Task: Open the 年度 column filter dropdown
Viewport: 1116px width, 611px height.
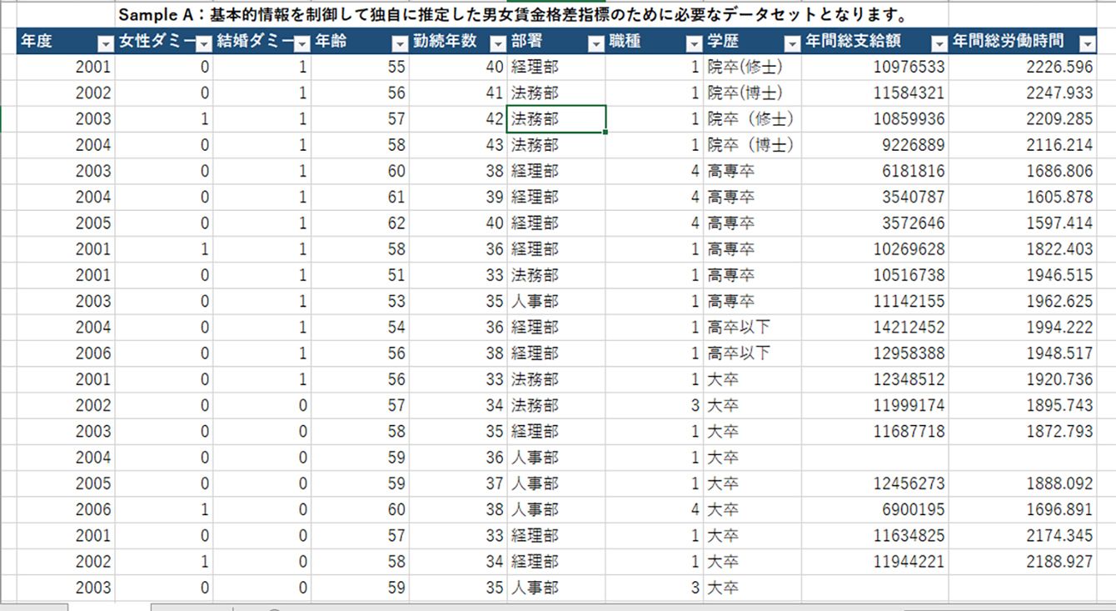Action: (105, 44)
